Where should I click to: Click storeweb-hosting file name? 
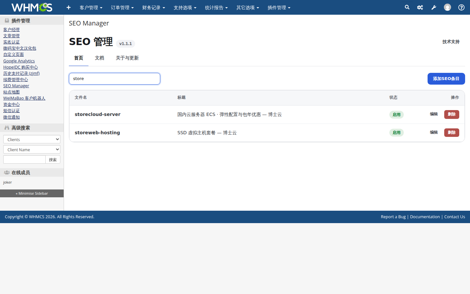tap(97, 133)
